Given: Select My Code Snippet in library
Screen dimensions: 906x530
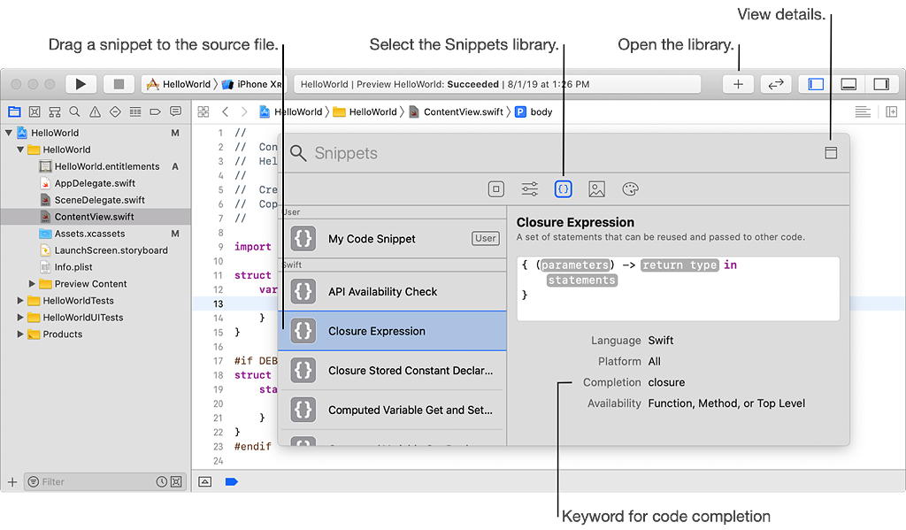Looking at the screenshot, I should click(392, 239).
